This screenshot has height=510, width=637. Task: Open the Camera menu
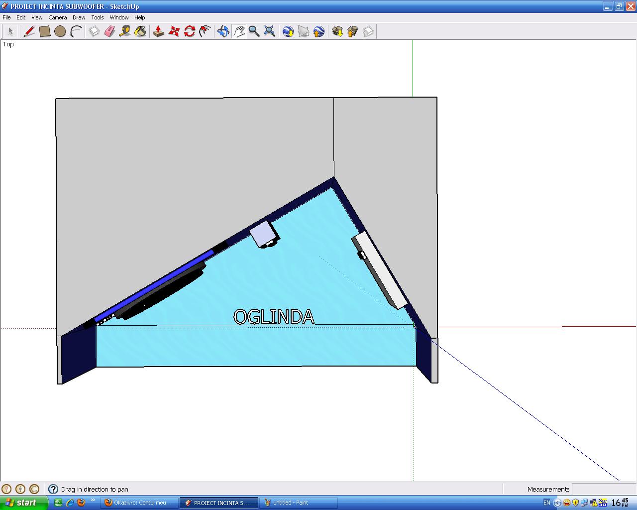click(x=58, y=17)
